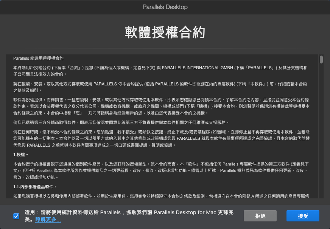Click the 軟體授權合約 heading
The width and height of the screenshot is (330, 229).
click(165, 32)
